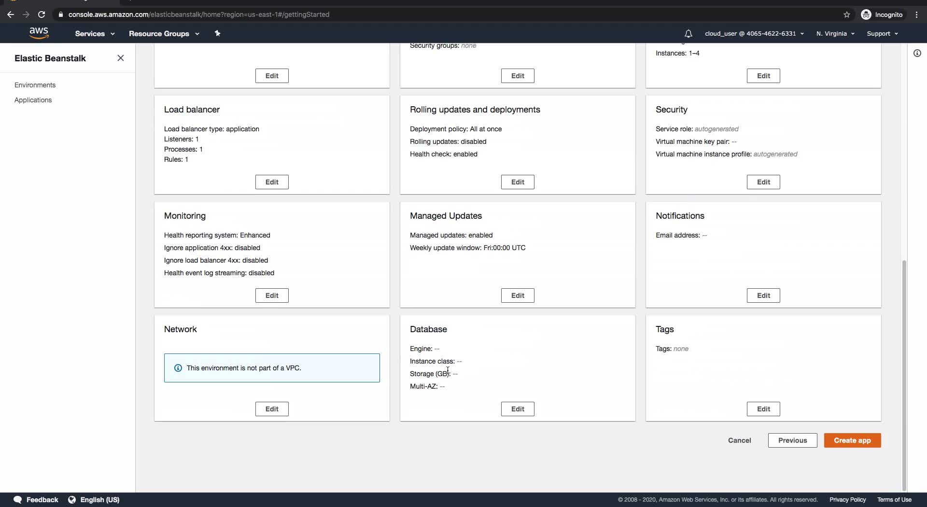927x507 pixels.
Task: Click the 'Rolling updates: disabled' text
Action: click(448, 141)
